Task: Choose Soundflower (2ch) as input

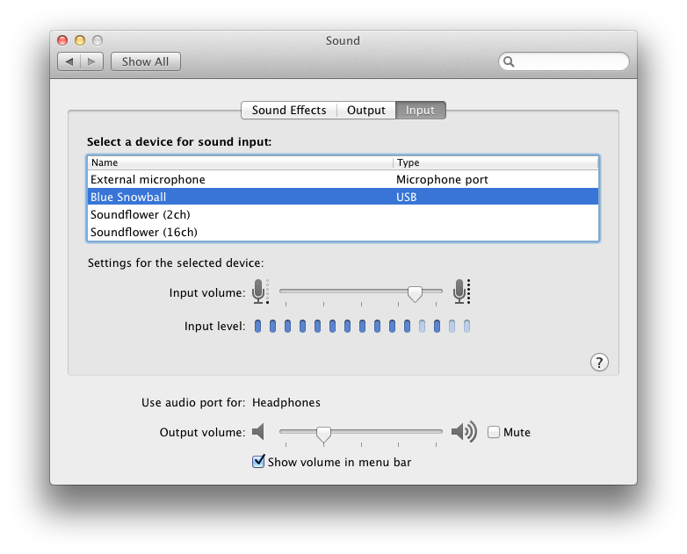Action: [343, 214]
